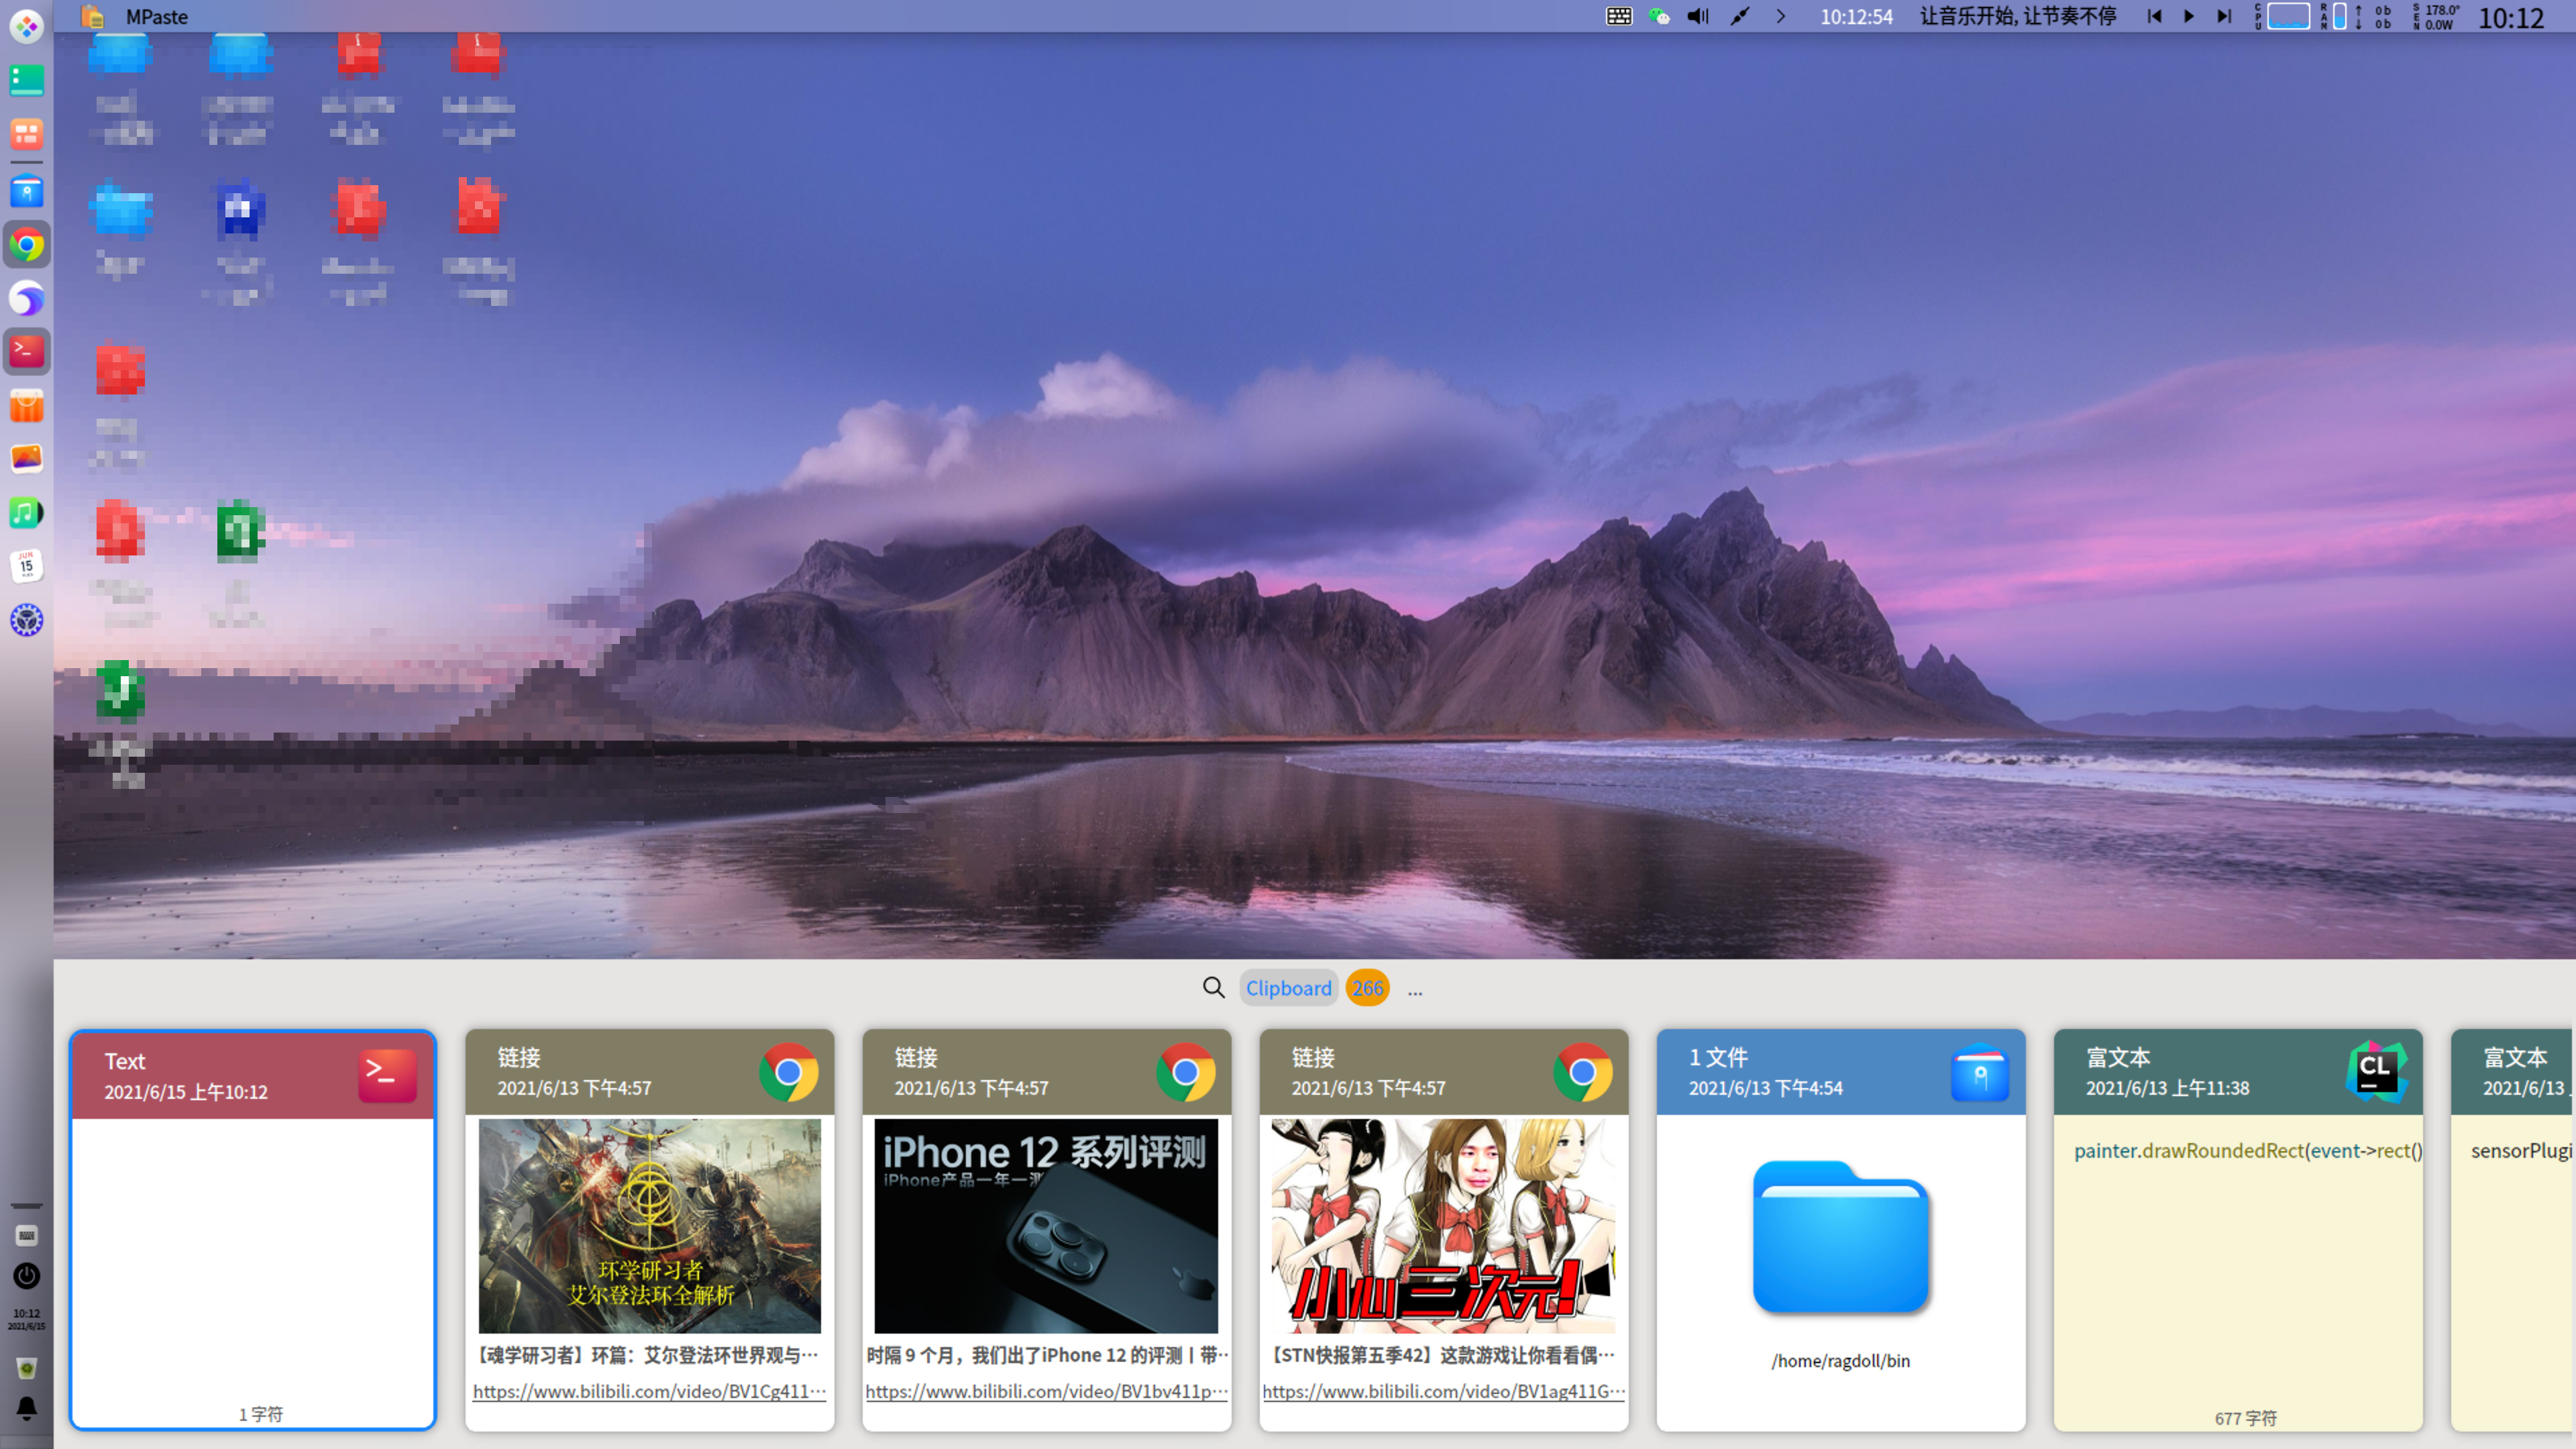Open the music player dock icon
This screenshot has height=1449, width=2576.
pyautogui.click(x=27, y=513)
